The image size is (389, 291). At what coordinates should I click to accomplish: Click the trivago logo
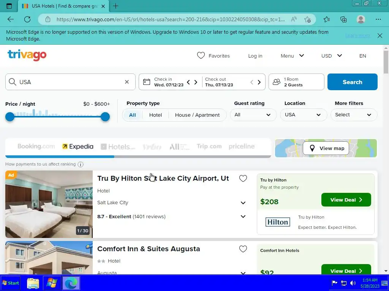click(x=27, y=55)
